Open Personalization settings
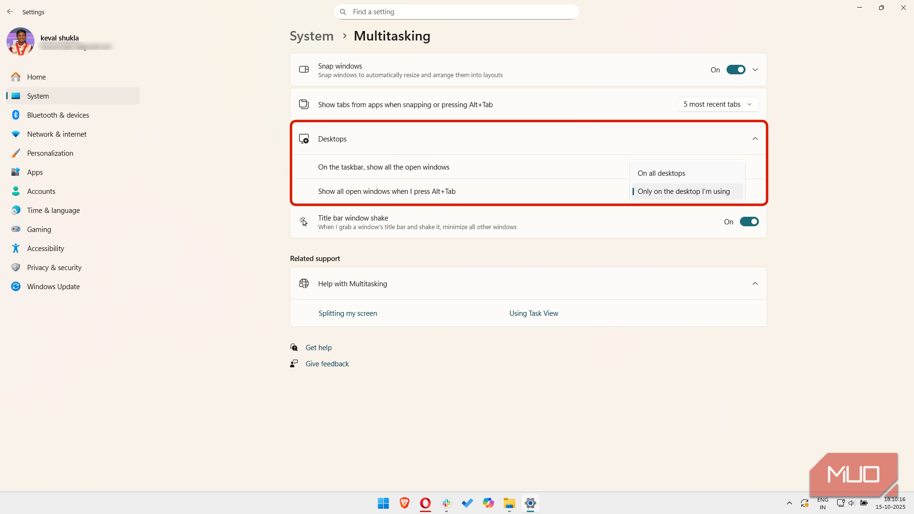This screenshot has width=914, height=514. [73, 153]
